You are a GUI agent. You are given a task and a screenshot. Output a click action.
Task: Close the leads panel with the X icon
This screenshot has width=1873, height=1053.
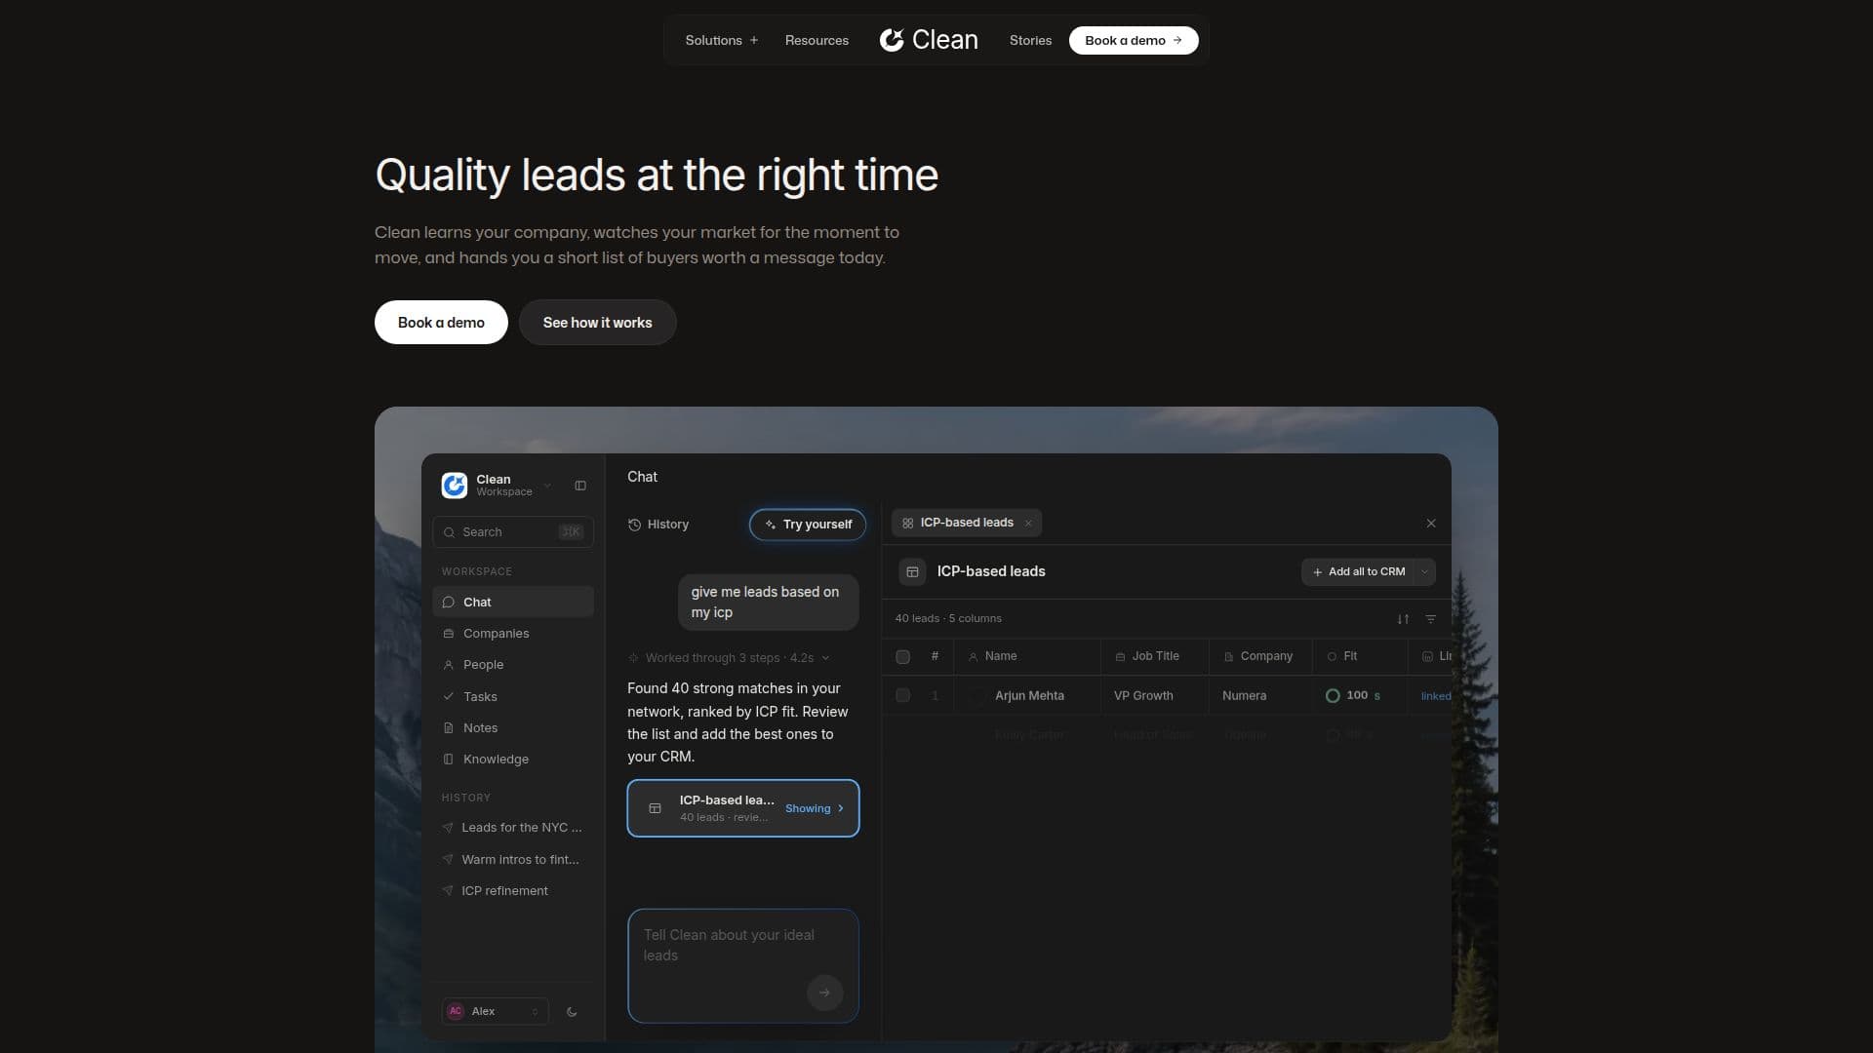tap(1431, 524)
